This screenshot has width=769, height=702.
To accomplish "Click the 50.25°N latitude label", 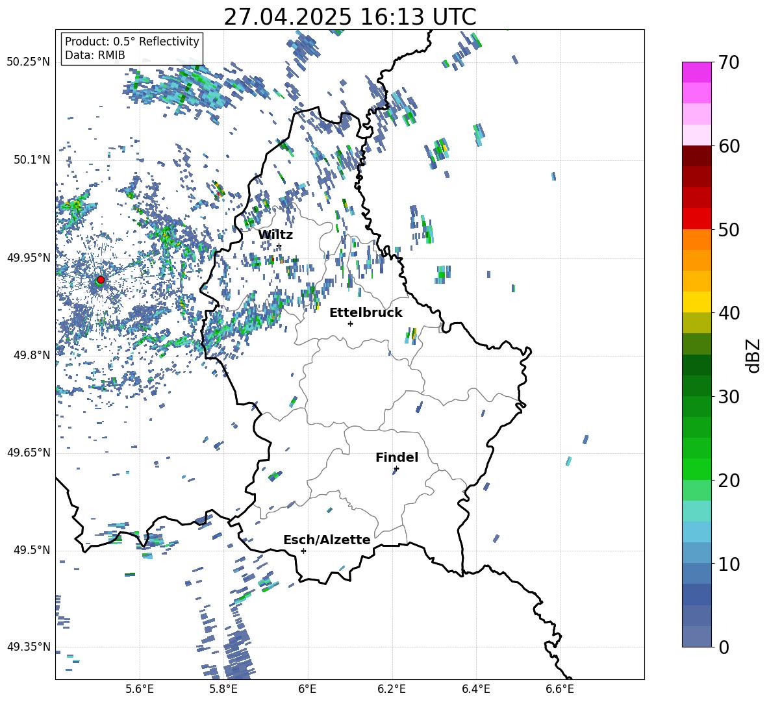I will click(29, 62).
